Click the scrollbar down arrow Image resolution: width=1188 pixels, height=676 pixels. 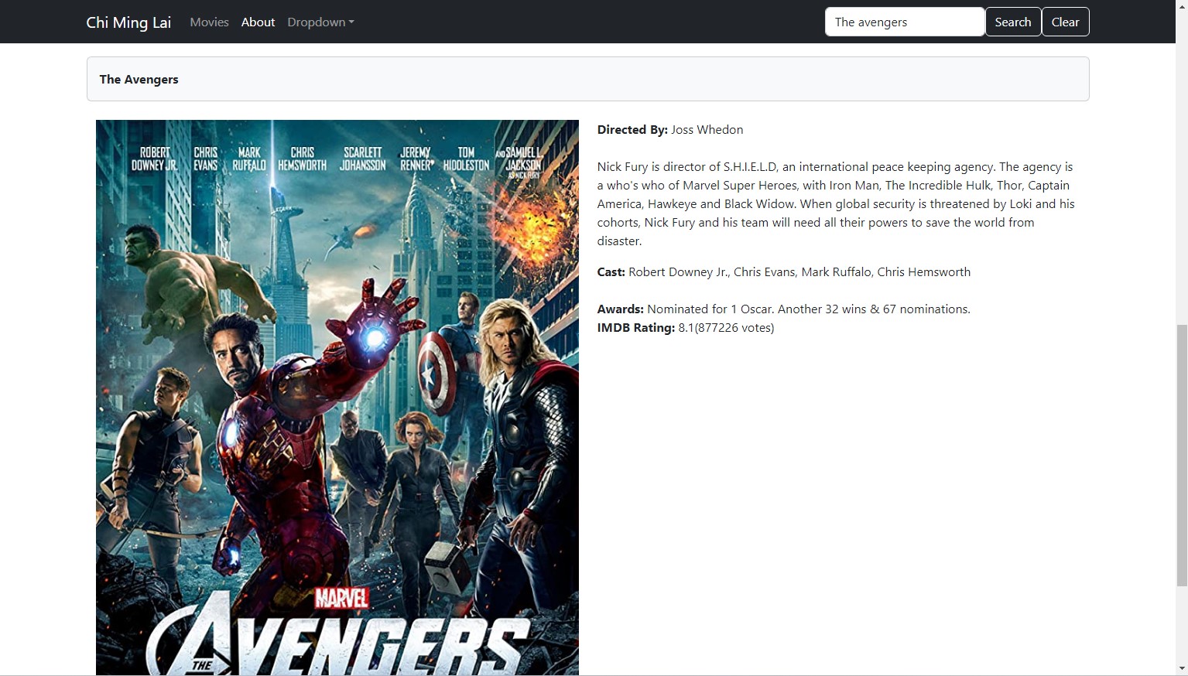[x=1181, y=668]
